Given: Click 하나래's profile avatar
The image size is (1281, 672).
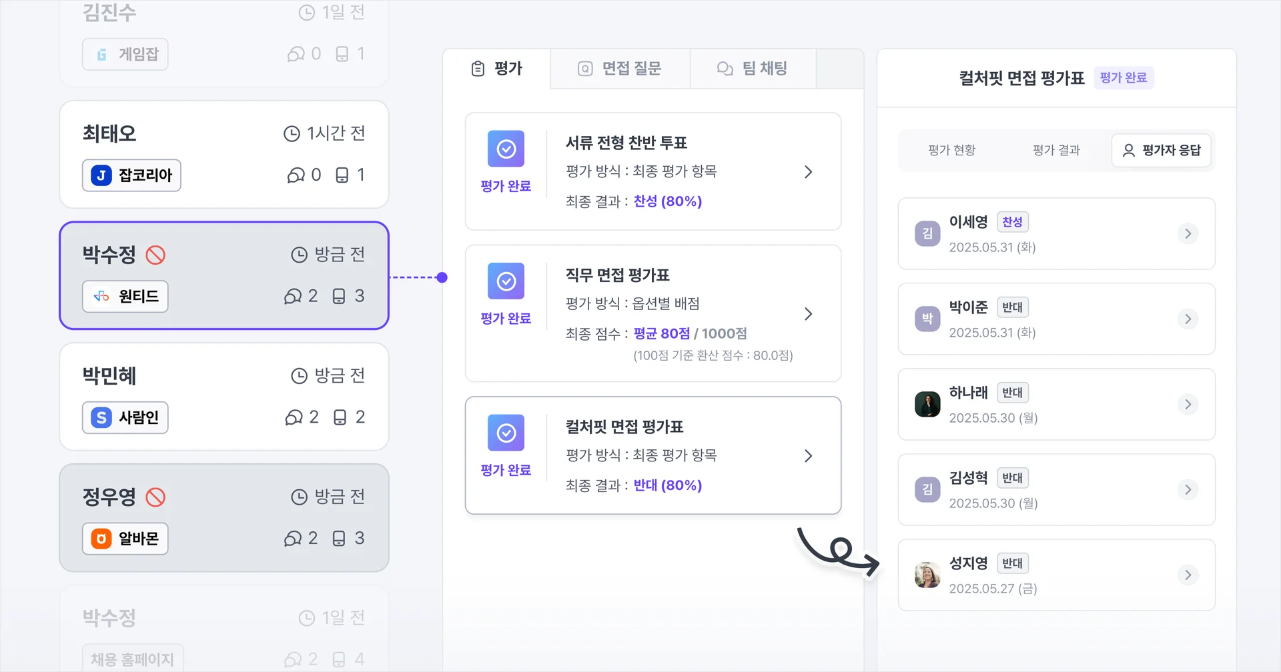Looking at the screenshot, I should tap(927, 404).
